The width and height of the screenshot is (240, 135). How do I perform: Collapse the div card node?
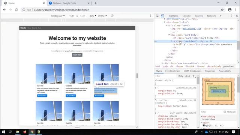(x=167, y=25)
